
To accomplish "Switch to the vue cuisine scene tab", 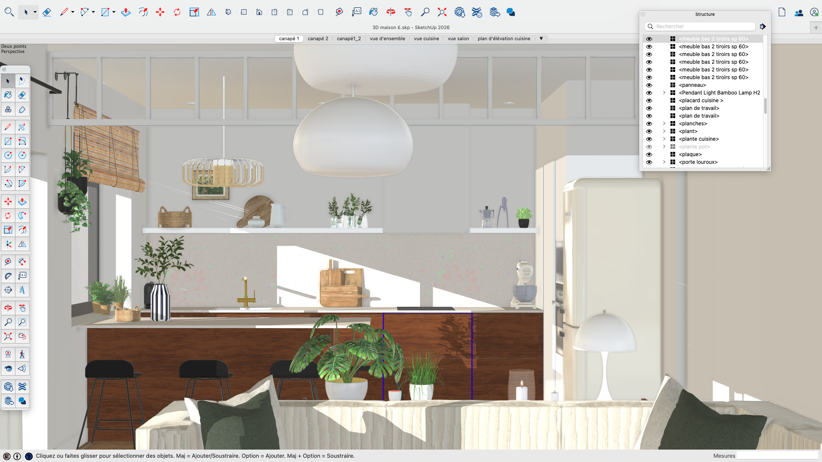I will point(426,38).
